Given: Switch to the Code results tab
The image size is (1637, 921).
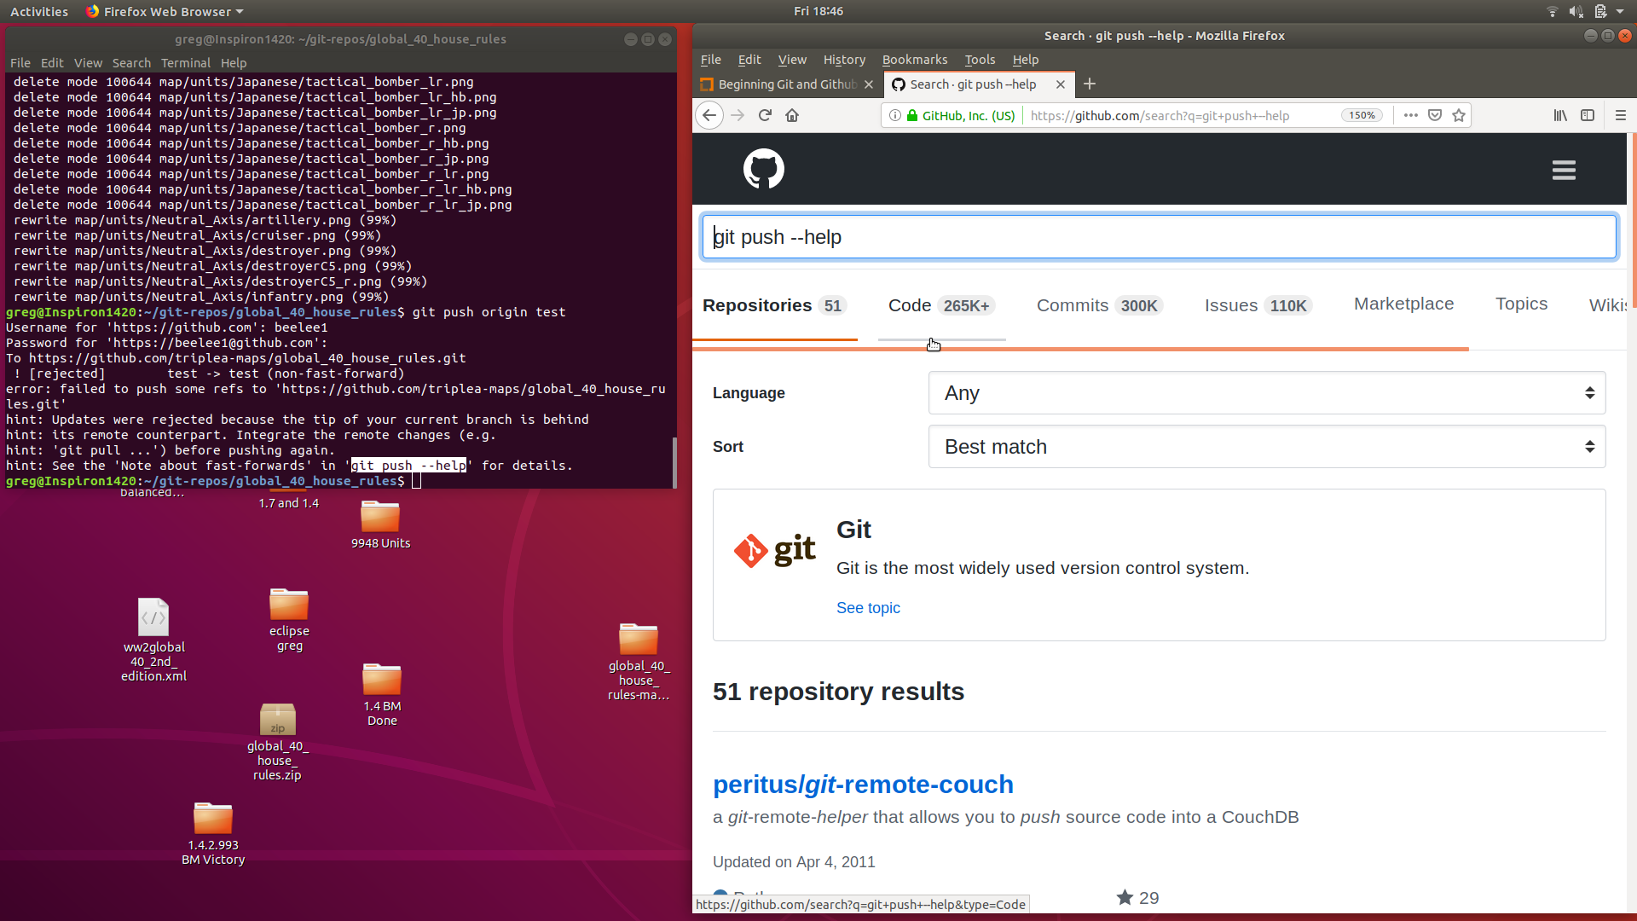Looking at the screenshot, I should coord(941,305).
